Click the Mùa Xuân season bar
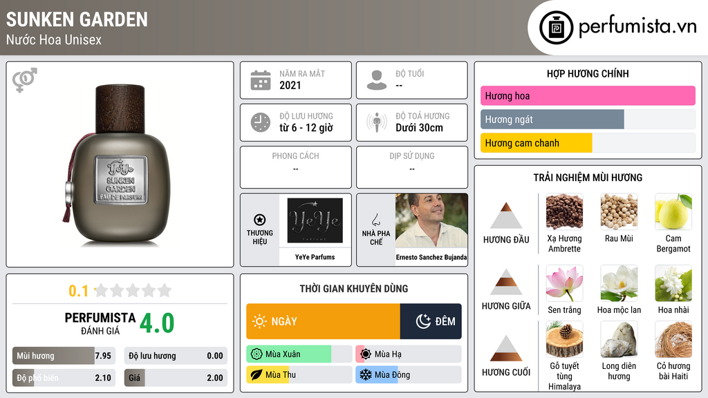This screenshot has width=708, height=398. pos(299,354)
